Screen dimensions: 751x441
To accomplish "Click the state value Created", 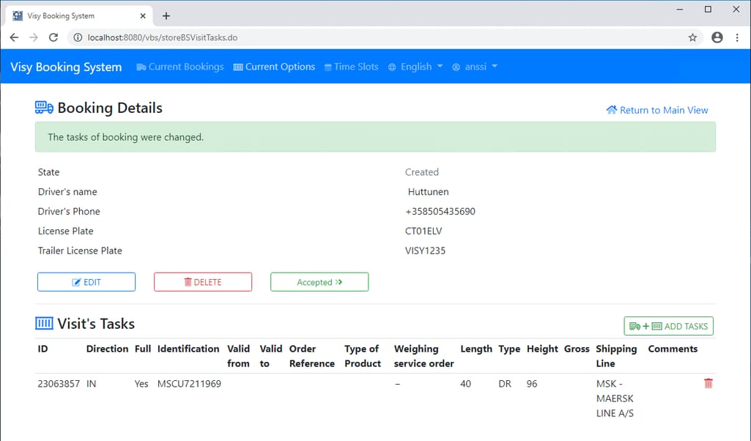I will (x=422, y=172).
